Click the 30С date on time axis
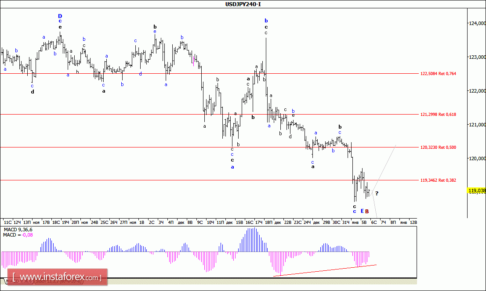 [x=336, y=222]
